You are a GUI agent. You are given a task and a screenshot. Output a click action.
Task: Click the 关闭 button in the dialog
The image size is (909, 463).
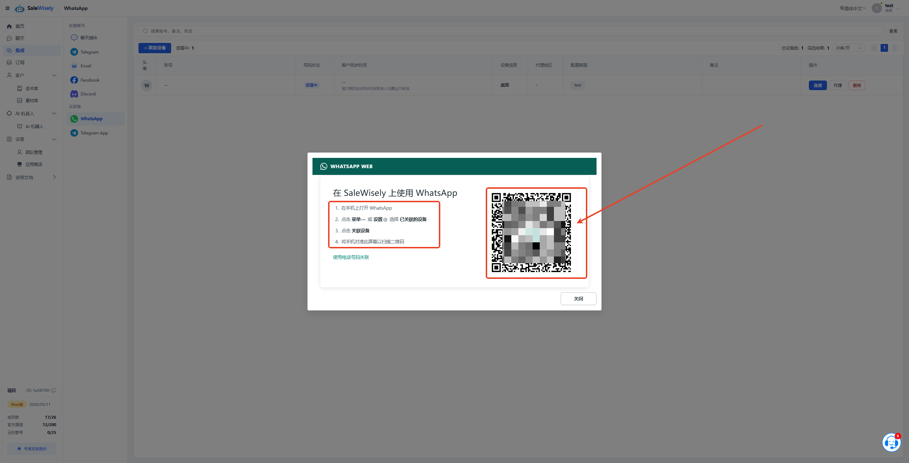578,299
